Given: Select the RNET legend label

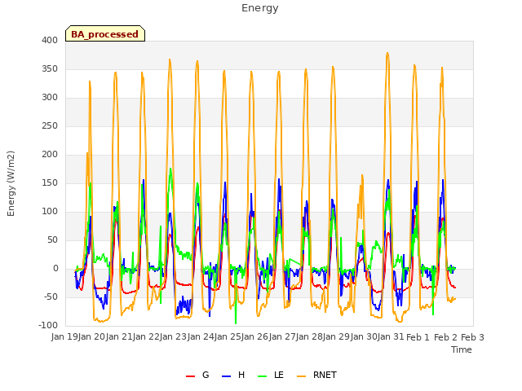Looking at the screenshot, I should [325, 375].
